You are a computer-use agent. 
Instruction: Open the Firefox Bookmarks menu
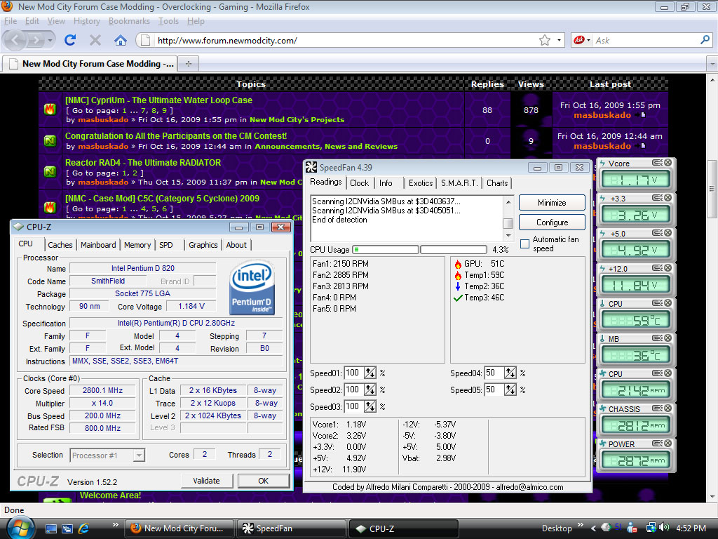pos(129,21)
